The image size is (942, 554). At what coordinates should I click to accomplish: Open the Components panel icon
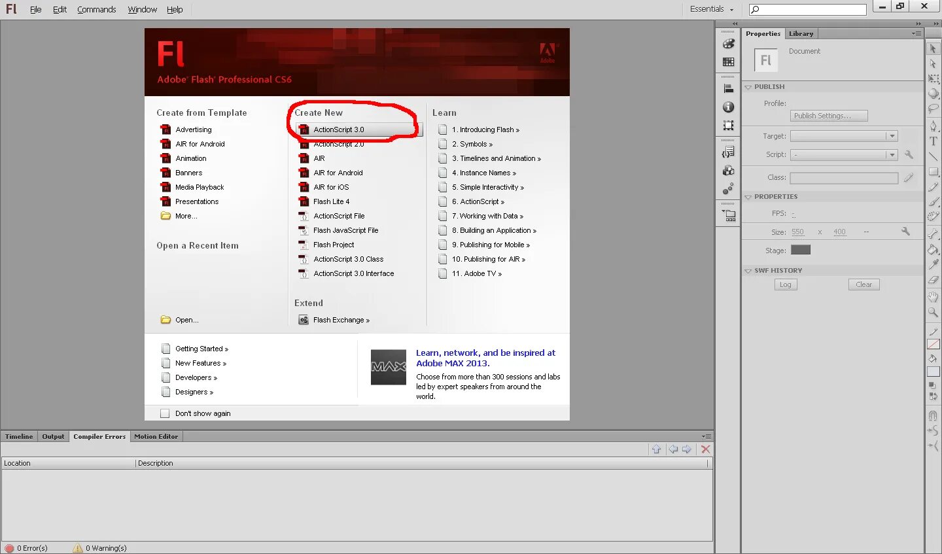click(728, 171)
